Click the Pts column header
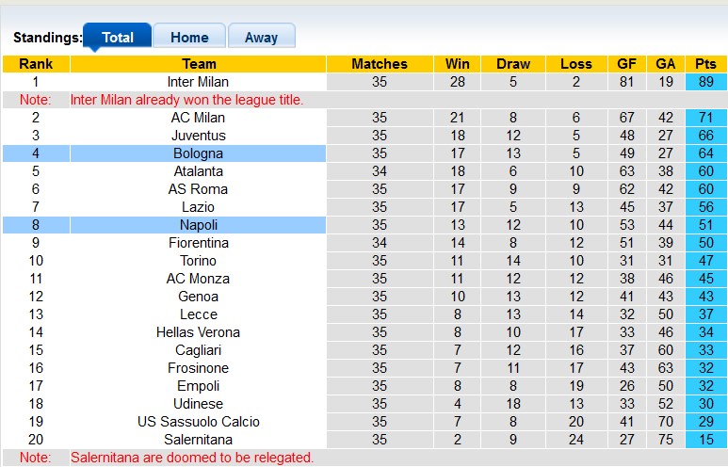 (x=705, y=64)
